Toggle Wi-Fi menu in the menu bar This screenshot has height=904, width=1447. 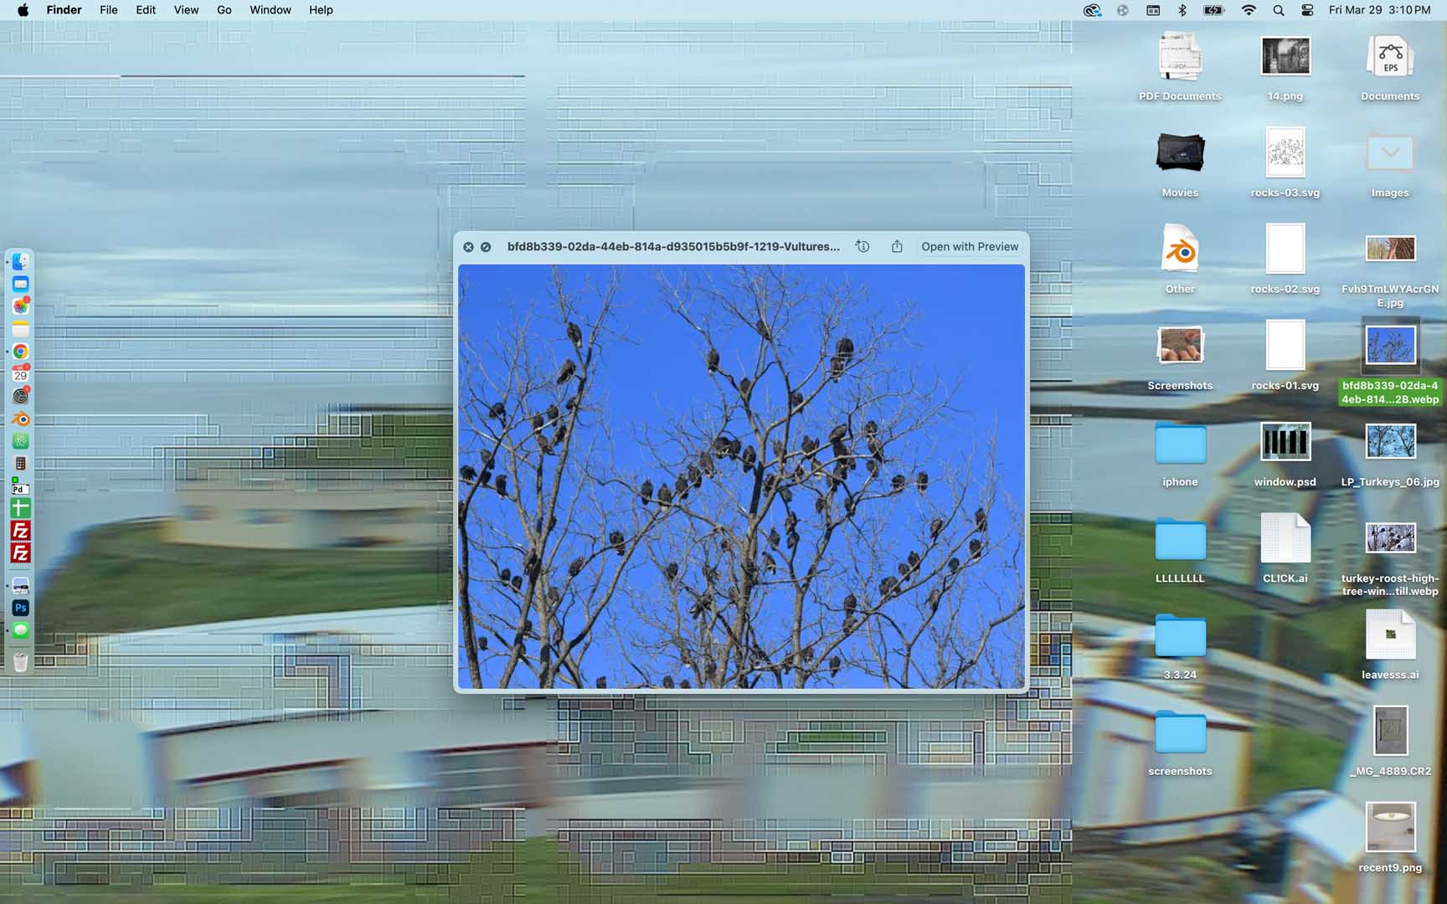click(1249, 10)
